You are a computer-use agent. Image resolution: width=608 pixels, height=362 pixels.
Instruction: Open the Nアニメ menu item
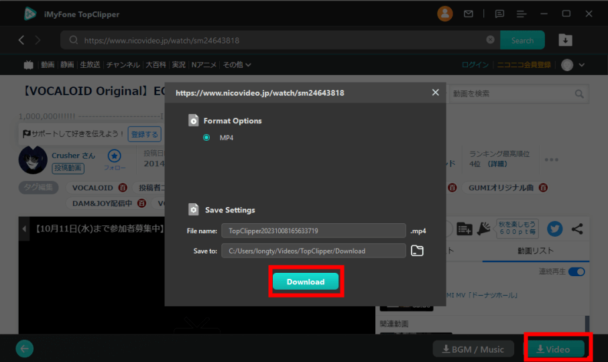pos(204,65)
